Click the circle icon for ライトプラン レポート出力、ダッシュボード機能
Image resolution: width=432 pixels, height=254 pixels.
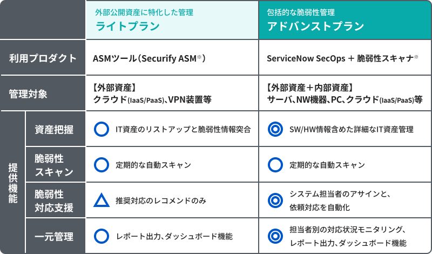pyautogui.click(x=102, y=236)
